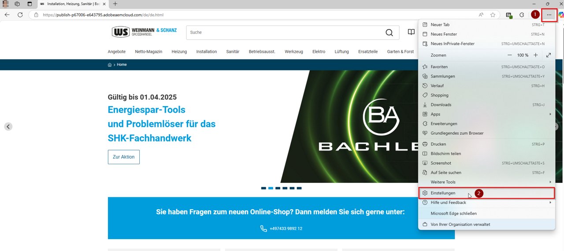The width and height of the screenshot is (564, 251).
Task: Open the Read aloud icon in address bar
Action: point(481,15)
